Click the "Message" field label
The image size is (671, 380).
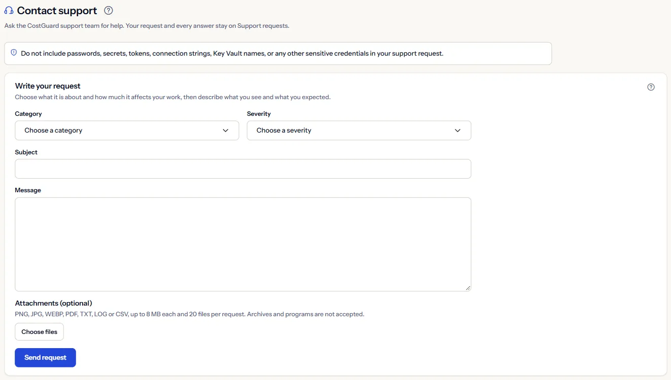tap(28, 190)
